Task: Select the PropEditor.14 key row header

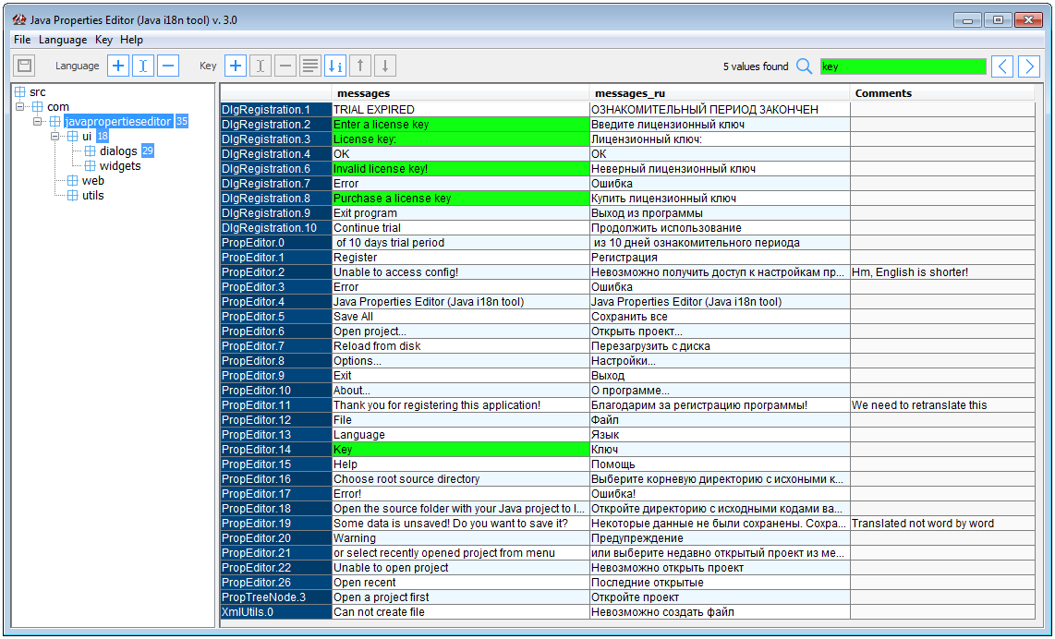Action: pyautogui.click(x=276, y=450)
